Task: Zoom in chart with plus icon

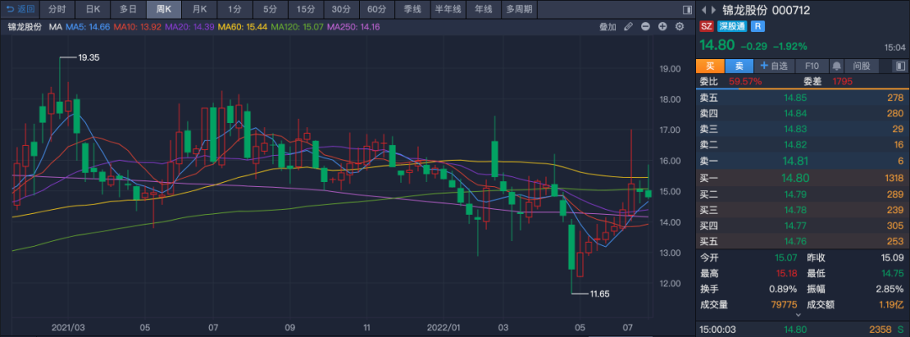Action: pos(662,27)
